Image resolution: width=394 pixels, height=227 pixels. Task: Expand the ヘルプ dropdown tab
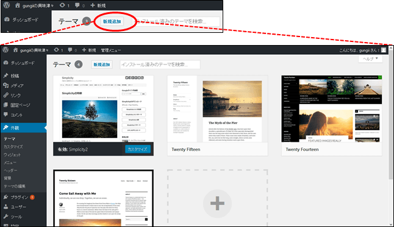370,59
